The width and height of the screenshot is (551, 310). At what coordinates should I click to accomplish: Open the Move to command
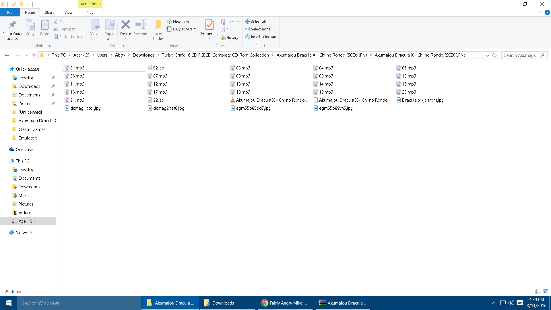[94, 30]
